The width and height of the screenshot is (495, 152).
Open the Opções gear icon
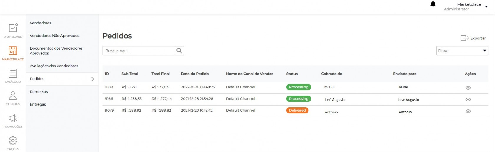coord(13,141)
